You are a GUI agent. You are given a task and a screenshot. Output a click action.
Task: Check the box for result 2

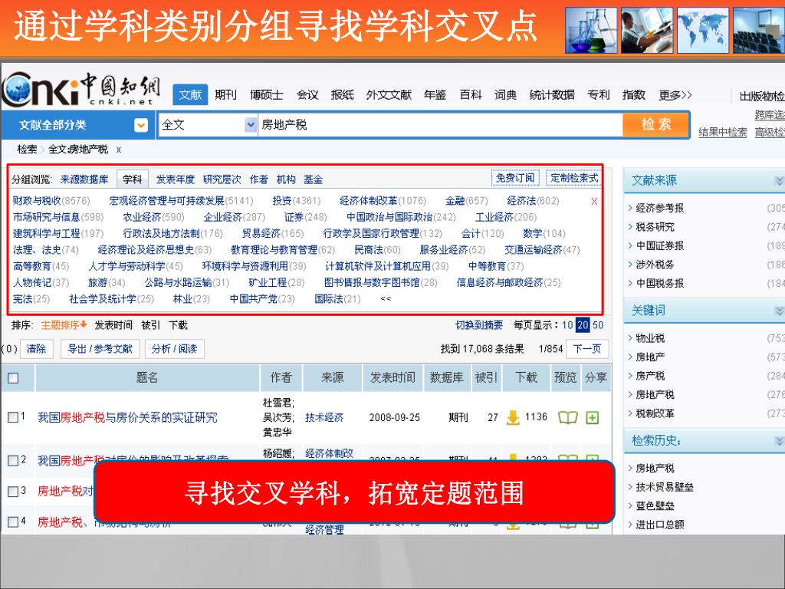tap(13, 460)
